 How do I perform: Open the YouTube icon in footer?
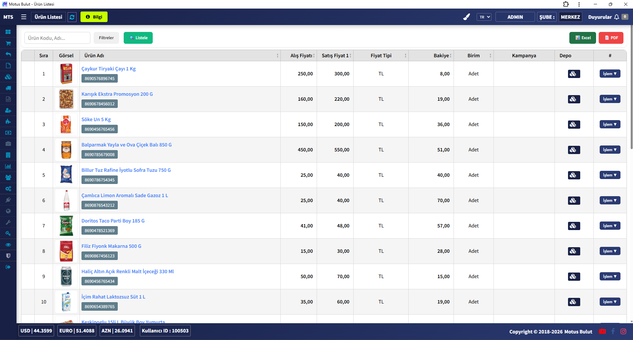pyautogui.click(x=602, y=331)
